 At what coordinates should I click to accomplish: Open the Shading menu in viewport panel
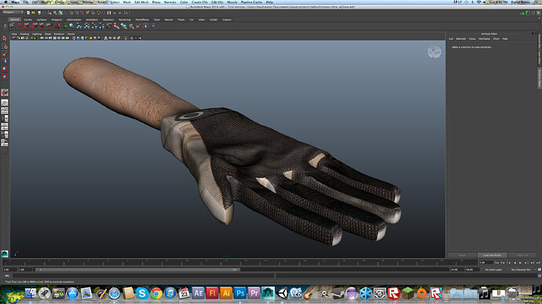point(24,34)
